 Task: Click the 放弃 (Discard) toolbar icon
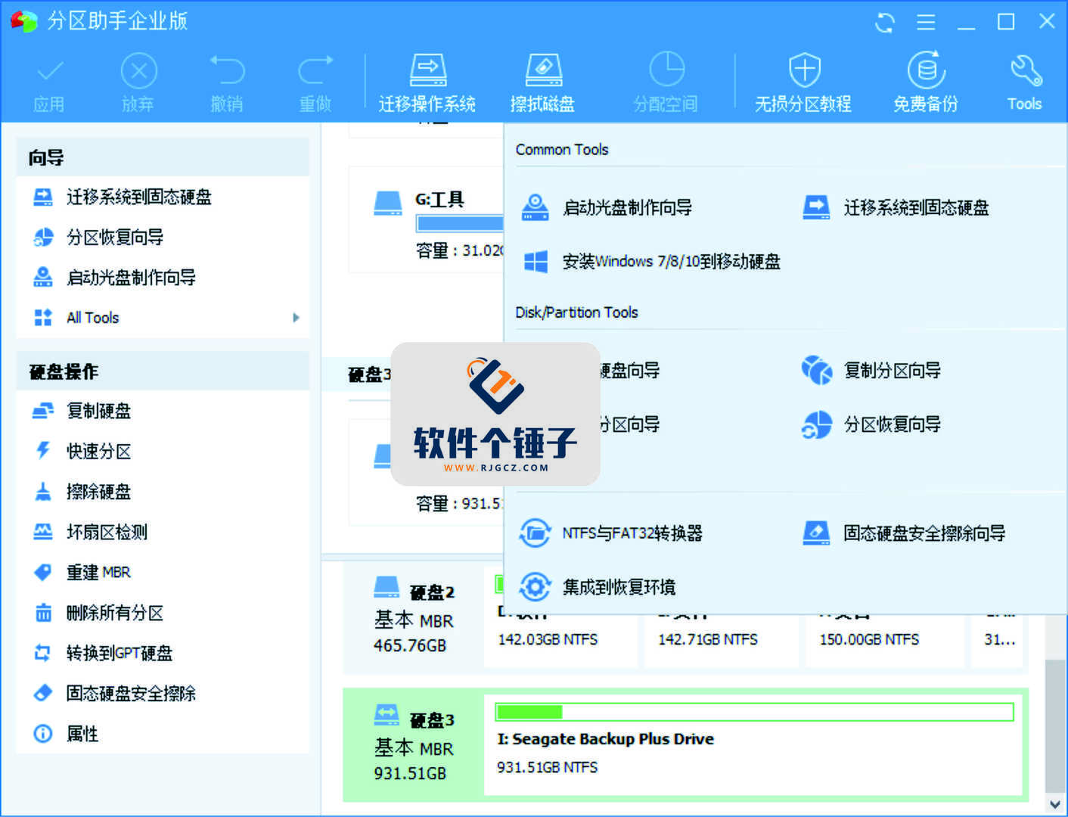pos(138,83)
